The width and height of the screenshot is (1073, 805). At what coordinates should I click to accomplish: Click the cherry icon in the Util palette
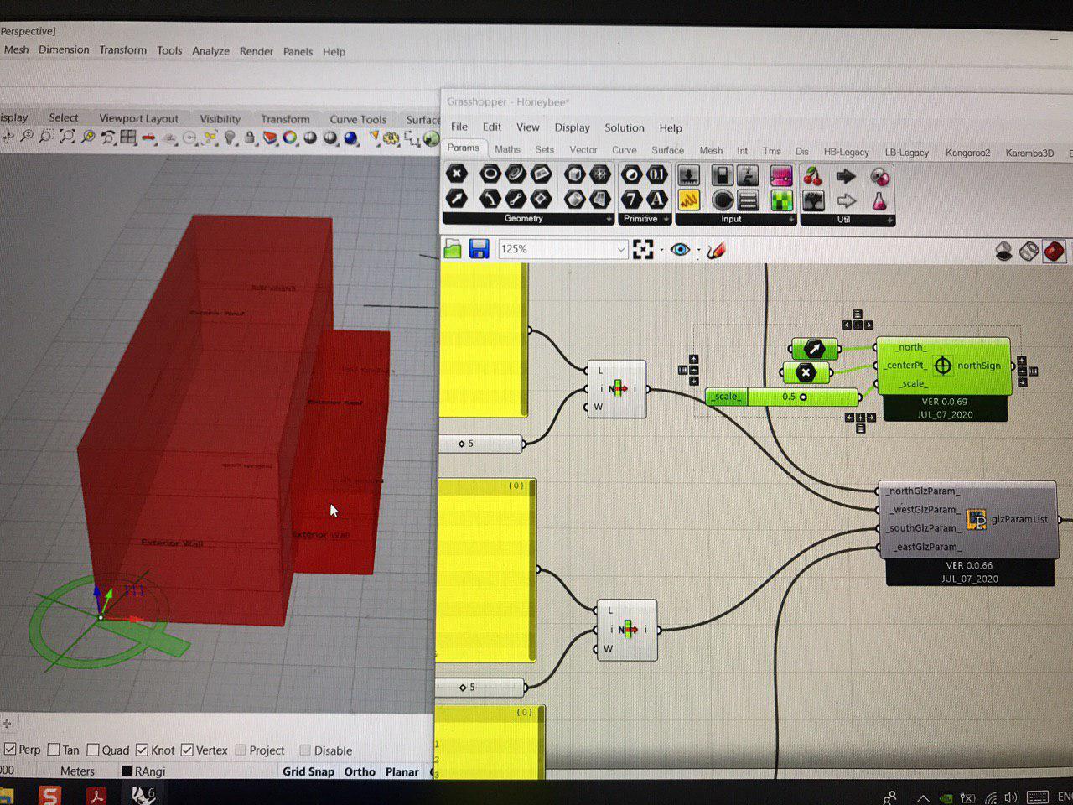tap(812, 176)
